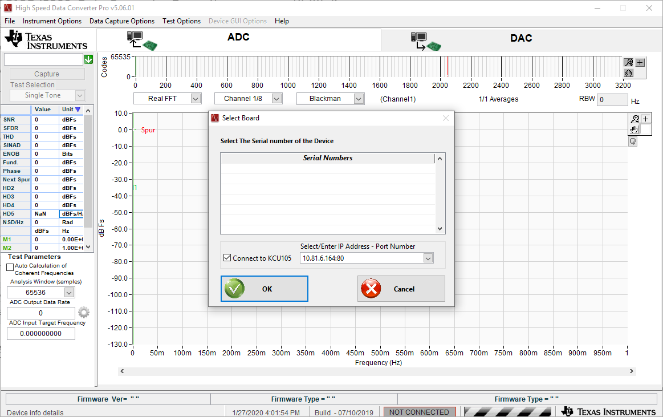The image size is (663, 417).
Task: Open the Real FFT dropdown
Action: click(196, 99)
